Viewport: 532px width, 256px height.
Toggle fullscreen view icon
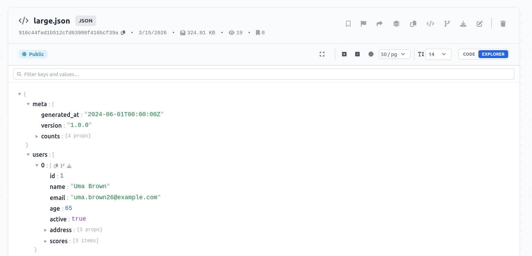(x=322, y=54)
